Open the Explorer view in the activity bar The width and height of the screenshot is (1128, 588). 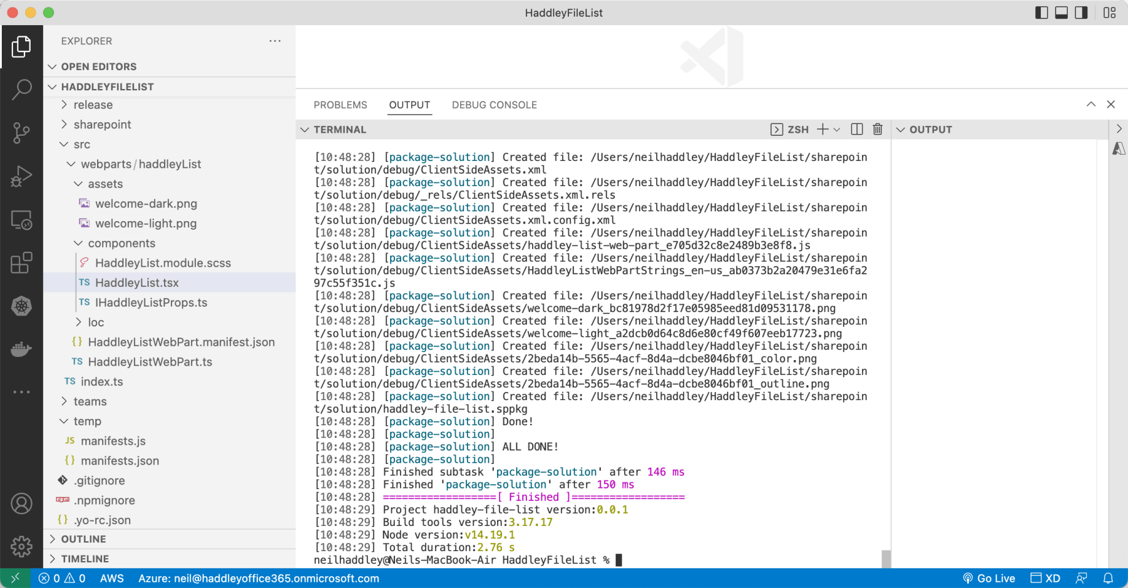[22, 47]
